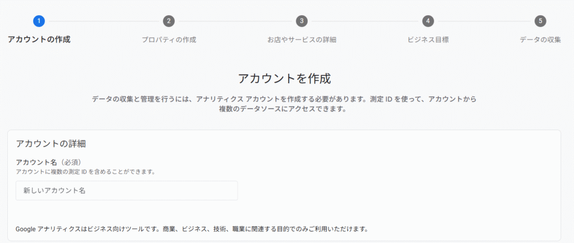This screenshot has height=243, width=574.
Task: Click the progress line between steps 3 and 4
Action: [364, 21]
